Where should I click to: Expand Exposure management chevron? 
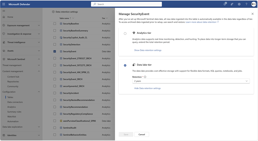point(39,25)
